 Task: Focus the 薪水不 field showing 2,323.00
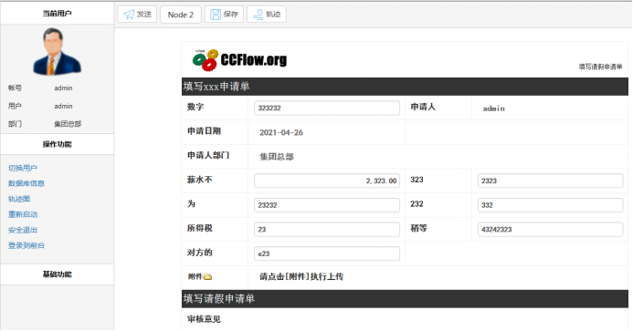[327, 181]
